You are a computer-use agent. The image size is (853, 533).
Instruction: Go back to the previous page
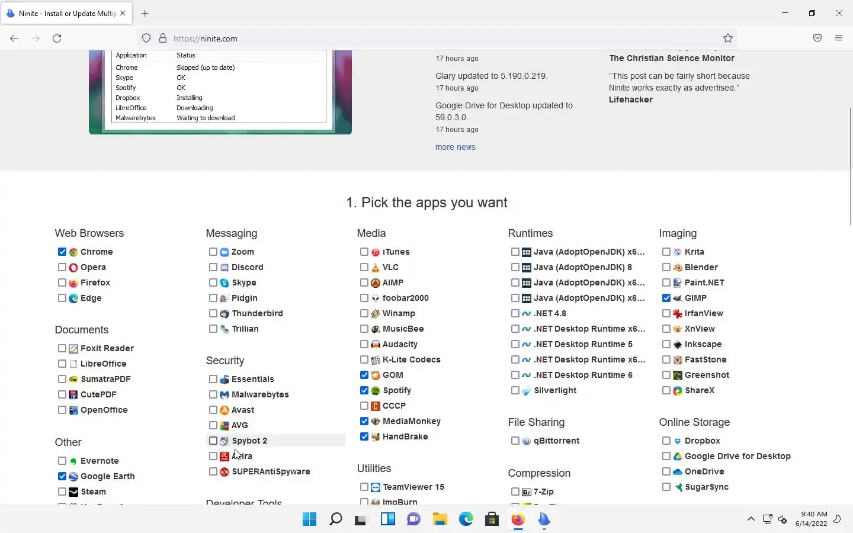click(14, 38)
